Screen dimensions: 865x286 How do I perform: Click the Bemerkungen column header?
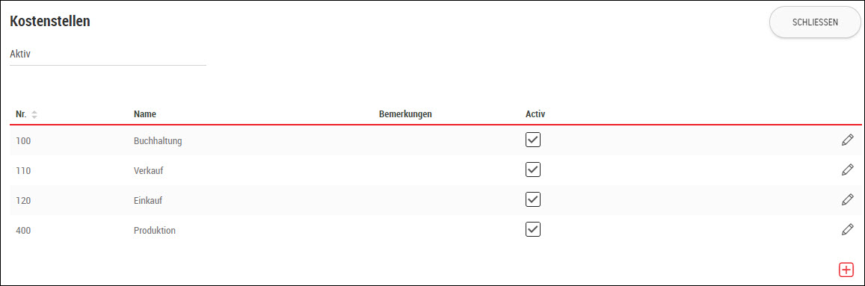405,114
